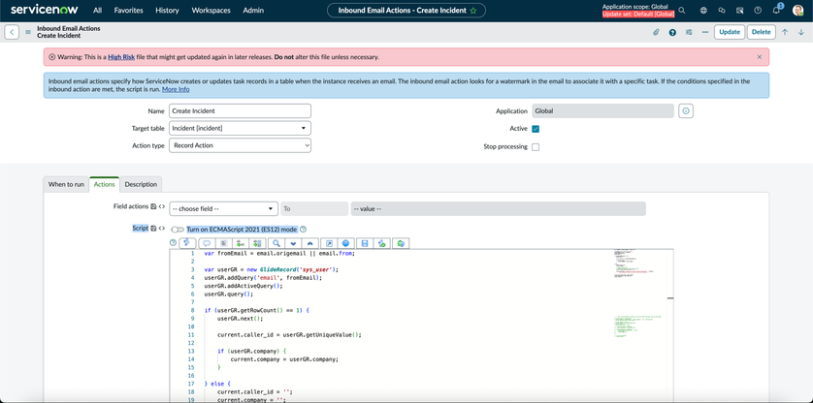Click the code brackets icon next to Script label
The width and height of the screenshot is (813, 403).
[x=162, y=228]
